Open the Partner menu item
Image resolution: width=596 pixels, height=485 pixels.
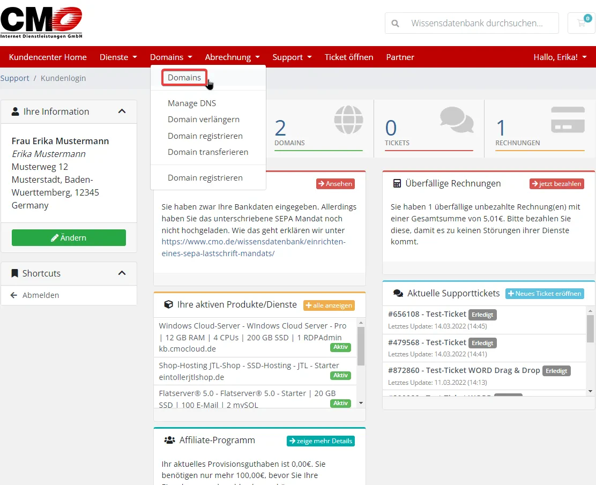400,57
